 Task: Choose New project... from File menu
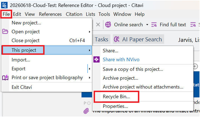click(x=47, y=23)
